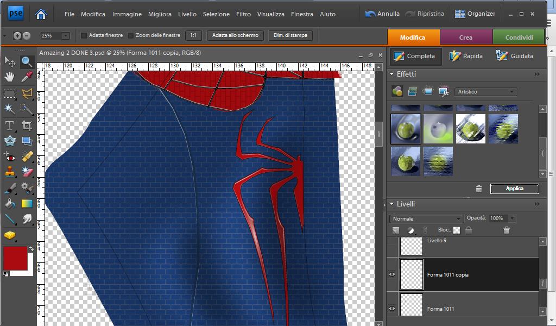Viewport: 556px width, 326px height.
Task: Click the Effetti panel trash icon
Action: 479,189
